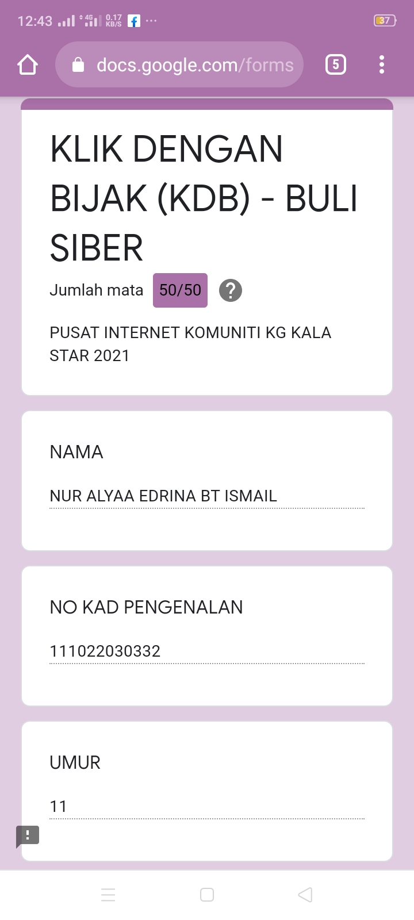Click the score help question mark icon
Viewport: 414px width, 920px height.
(231, 290)
